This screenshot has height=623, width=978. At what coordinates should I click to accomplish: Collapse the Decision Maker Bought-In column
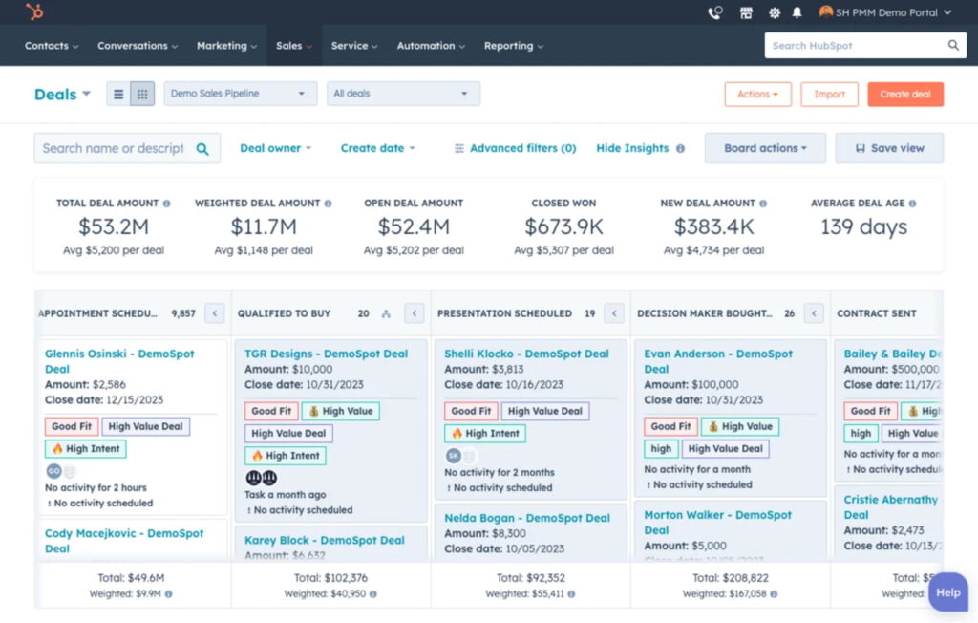814,313
